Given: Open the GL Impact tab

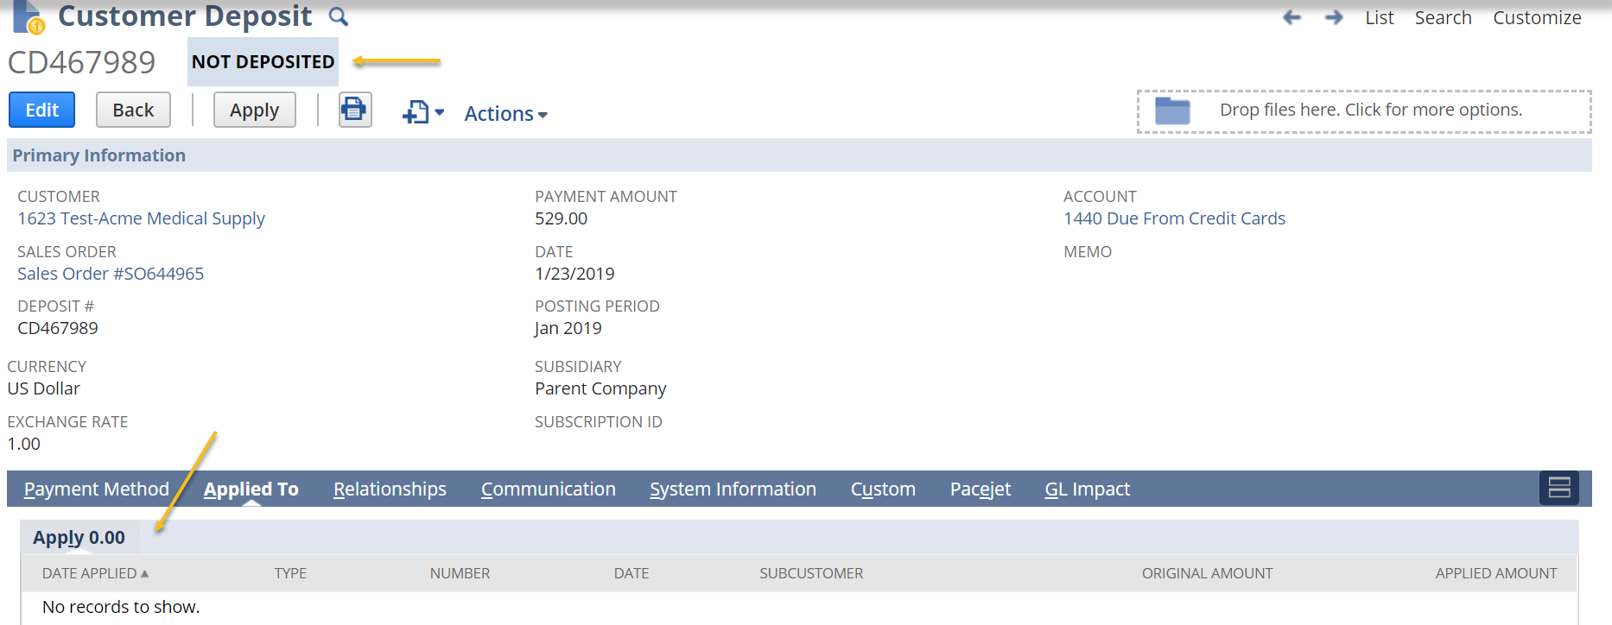Looking at the screenshot, I should point(1087,489).
